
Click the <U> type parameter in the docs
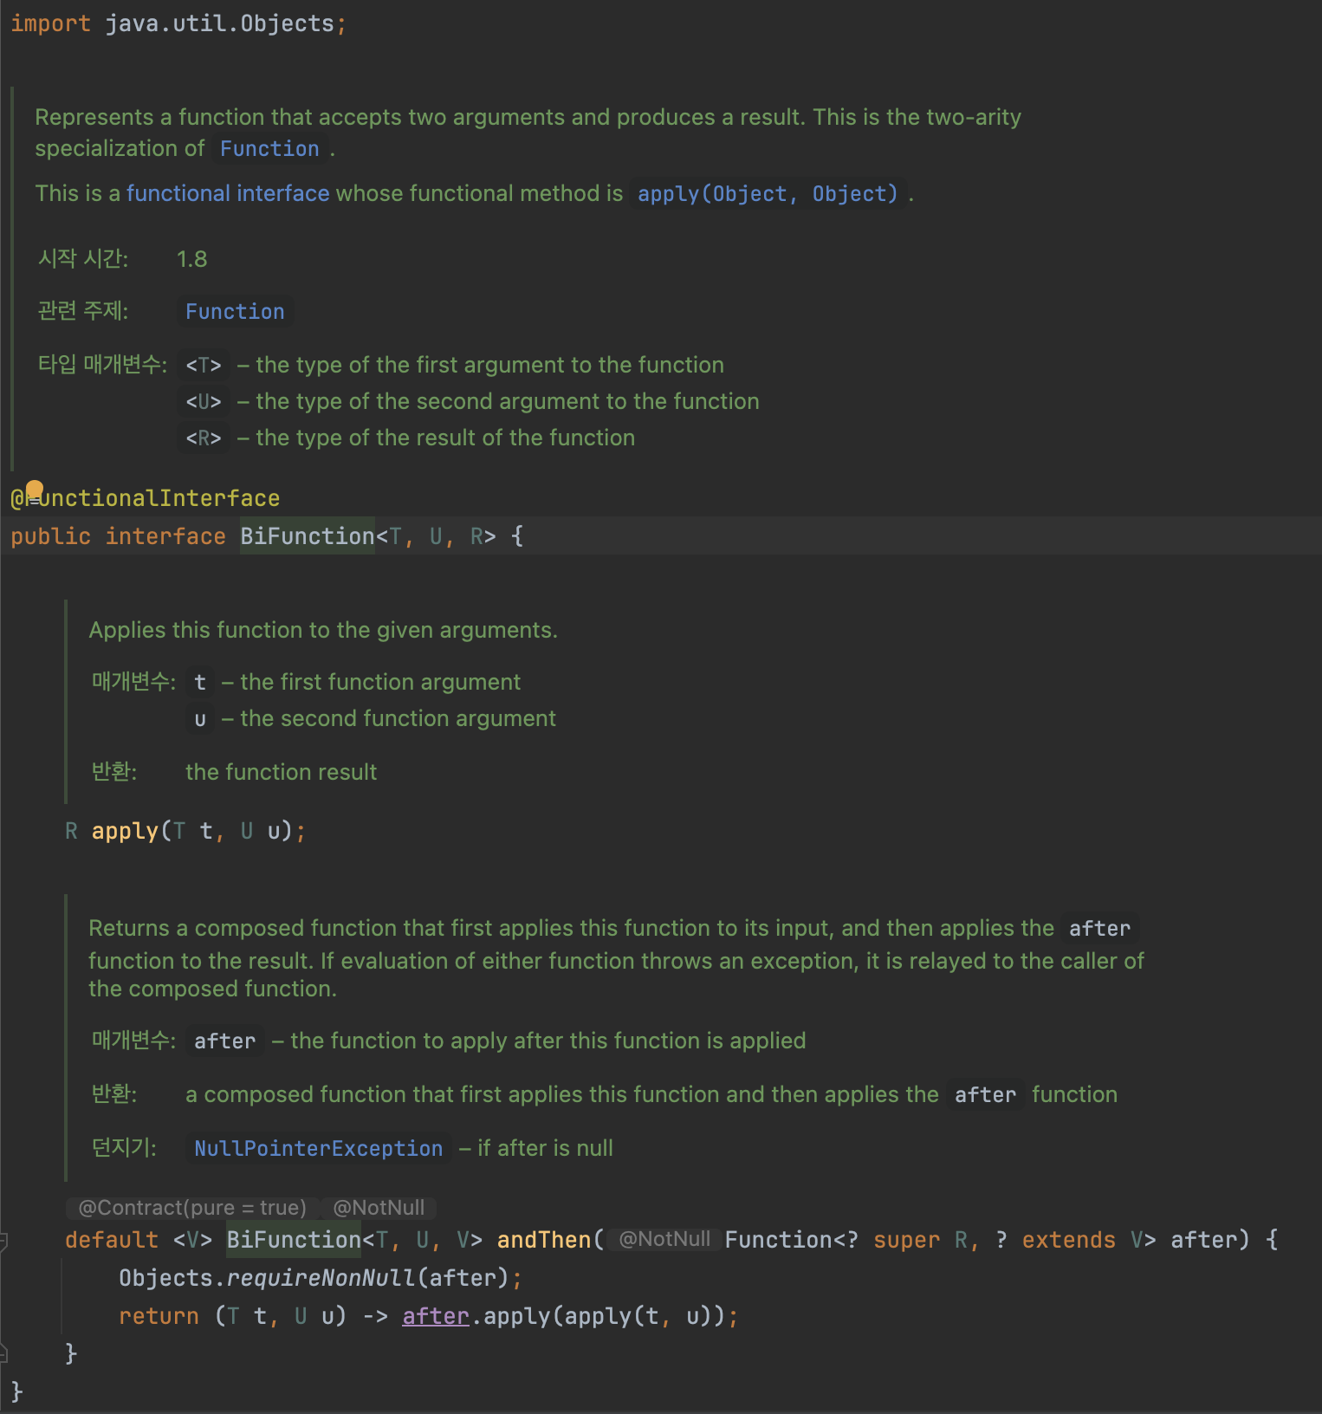click(x=204, y=402)
